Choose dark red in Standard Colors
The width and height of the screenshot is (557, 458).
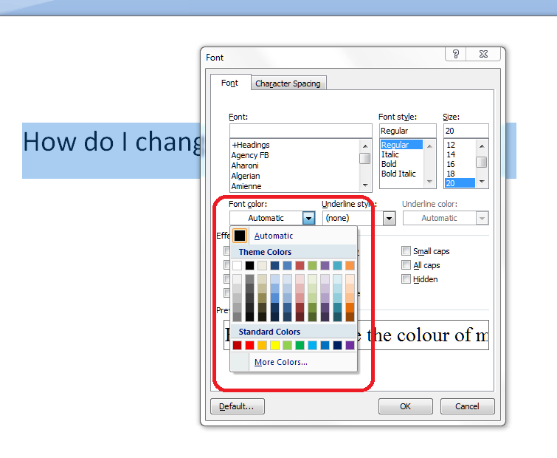pyautogui.click(x=237, y=345)
